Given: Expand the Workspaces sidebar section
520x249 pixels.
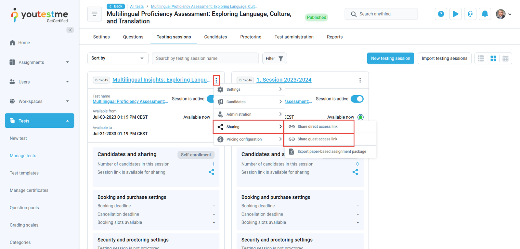Looking at the screenshot, I should tap(39, 101).
